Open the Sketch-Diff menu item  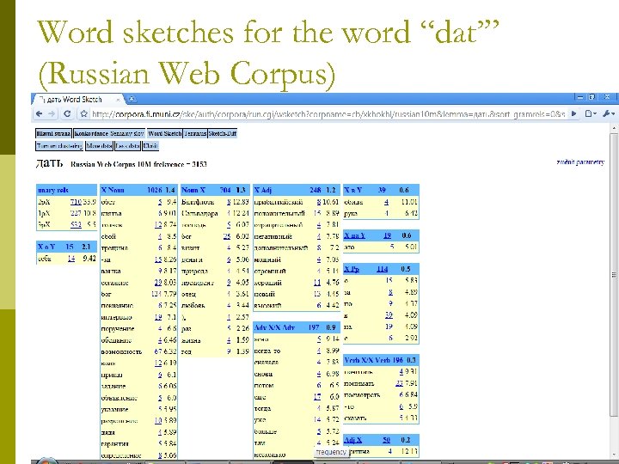coord(223,133)
